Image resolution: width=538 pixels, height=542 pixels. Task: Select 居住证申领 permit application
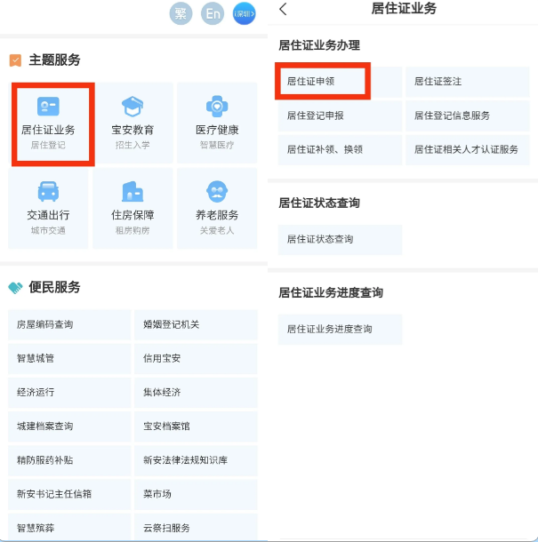click(x=323, y=81)
